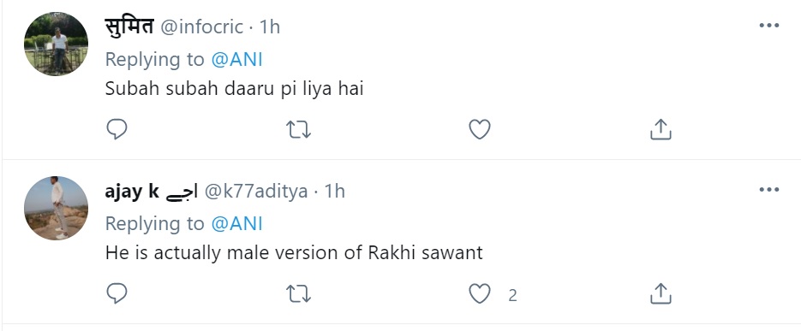Open more options for k77aditya tweet
This screenshot has width=801, height=331.
click(768, 190)
